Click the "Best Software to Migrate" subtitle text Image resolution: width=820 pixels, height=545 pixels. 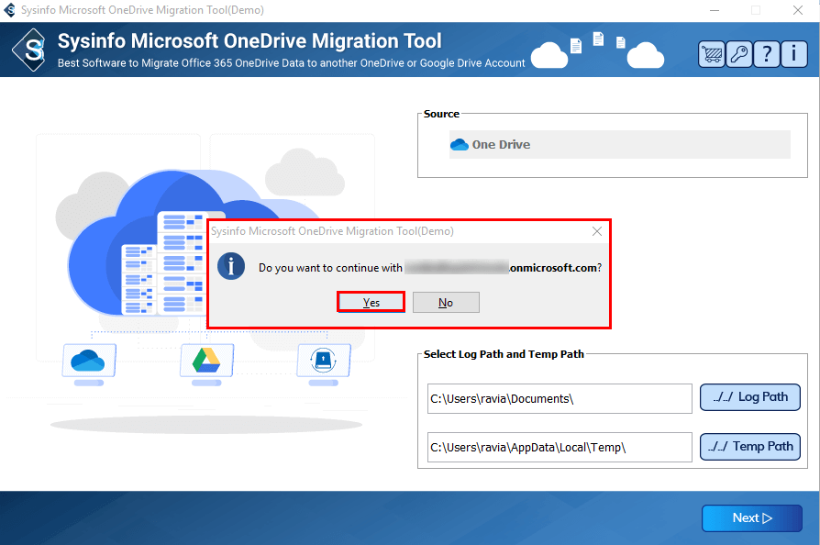pos(291,62)
